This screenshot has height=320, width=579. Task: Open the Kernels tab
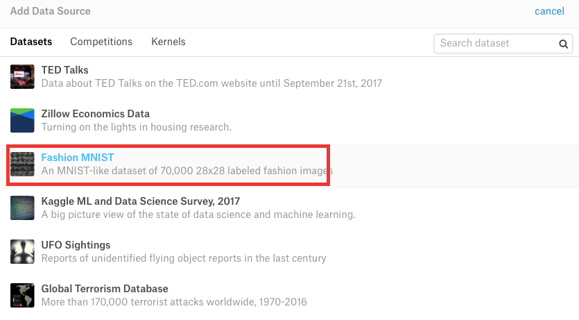(x=168, y=42)
